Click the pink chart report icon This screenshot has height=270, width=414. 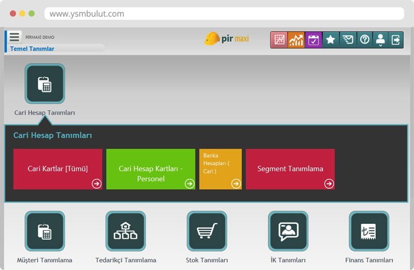[x=279, y=40]
